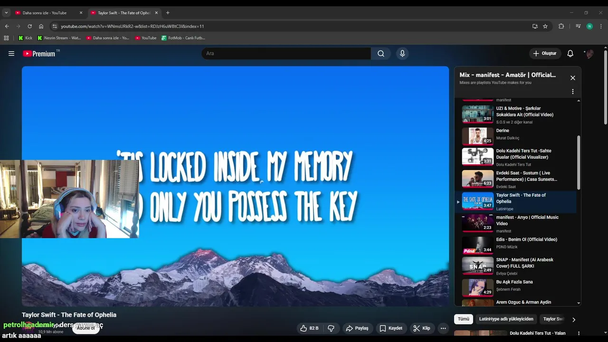
Task: Open apps grid in bookmarks bar
Action: click(6, 38)
